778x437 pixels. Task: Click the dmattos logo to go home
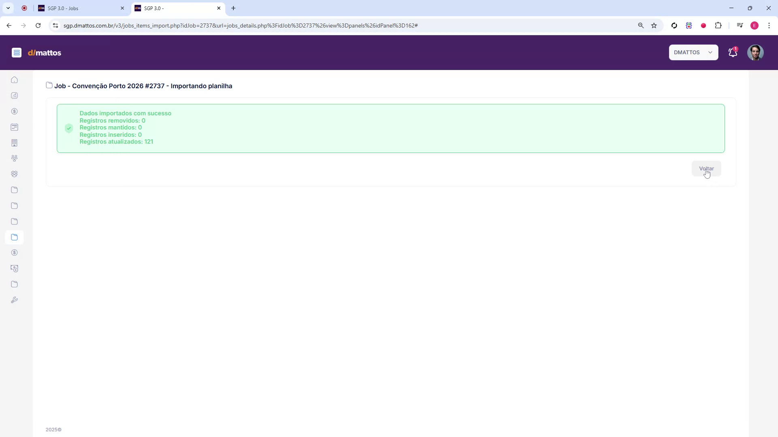pos(45,53)
